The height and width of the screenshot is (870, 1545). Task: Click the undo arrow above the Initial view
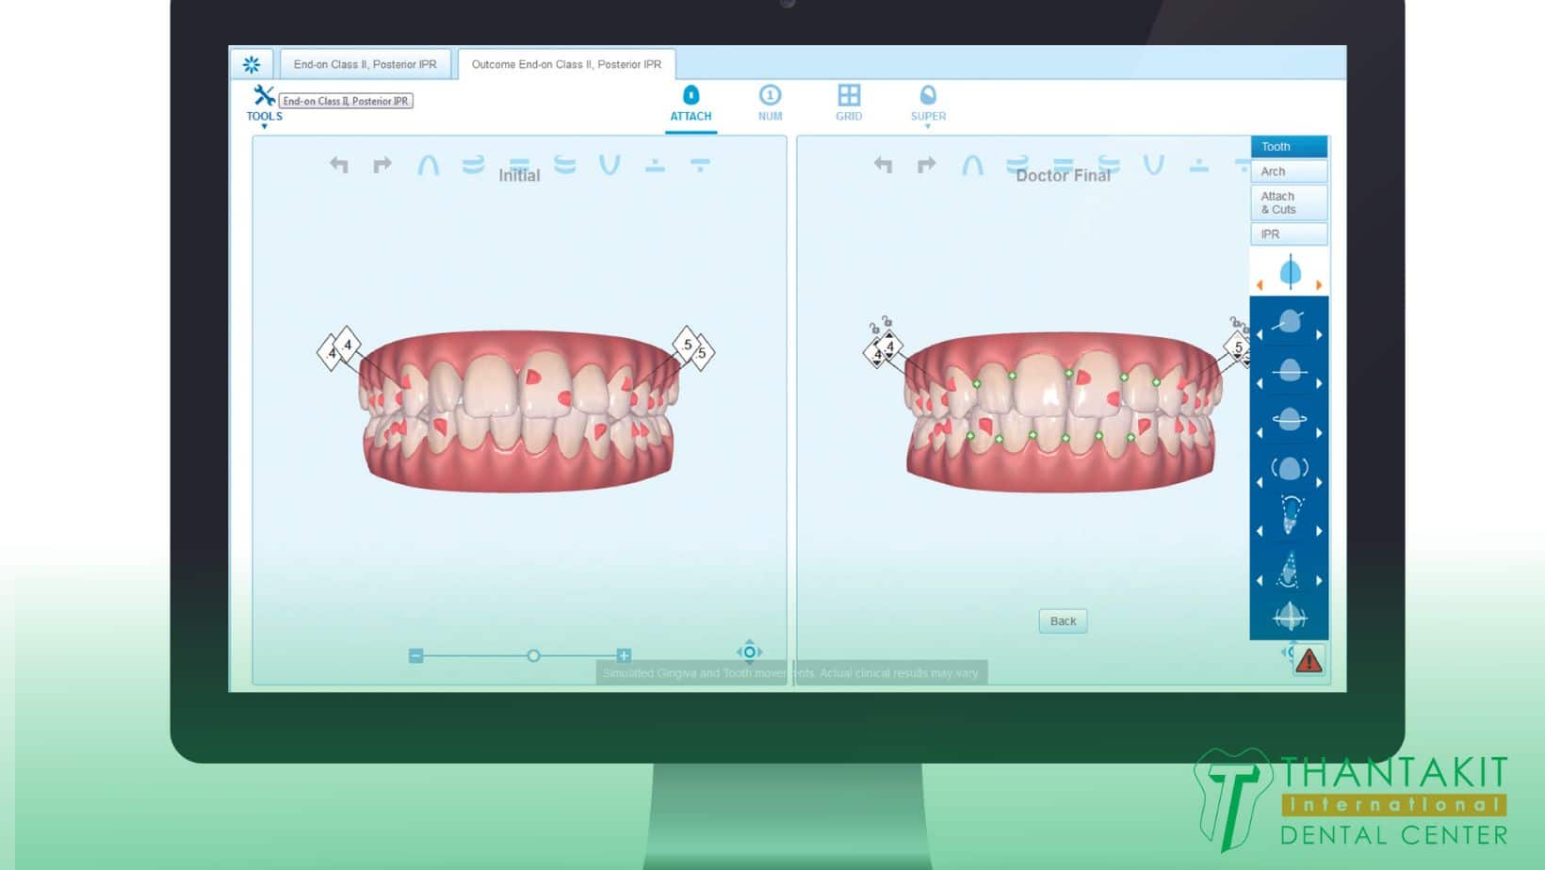point(339,163)
